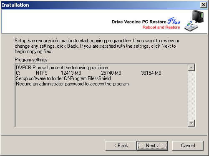The image size is (209, 156).
Task: Click the 'Installation' title bar text
Action: pos(15,5)
